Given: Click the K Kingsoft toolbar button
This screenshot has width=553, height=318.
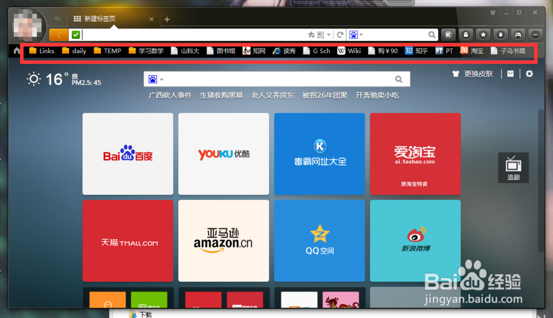Looking at the screenshot, I should [x=448, y=35].
